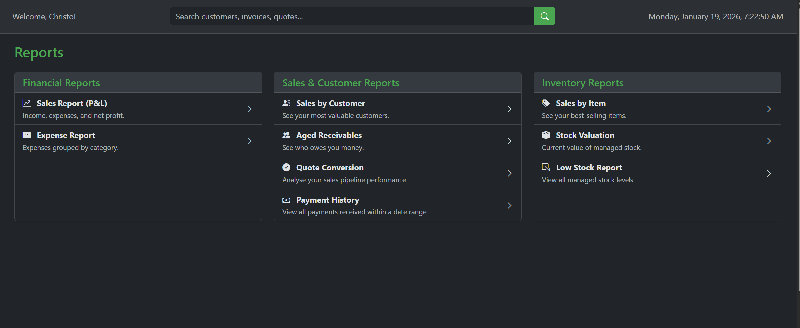The width and height of the screenshot is (800, 328).
Task: Click the Stock Valuation box icon
Action: coord(546,135)
